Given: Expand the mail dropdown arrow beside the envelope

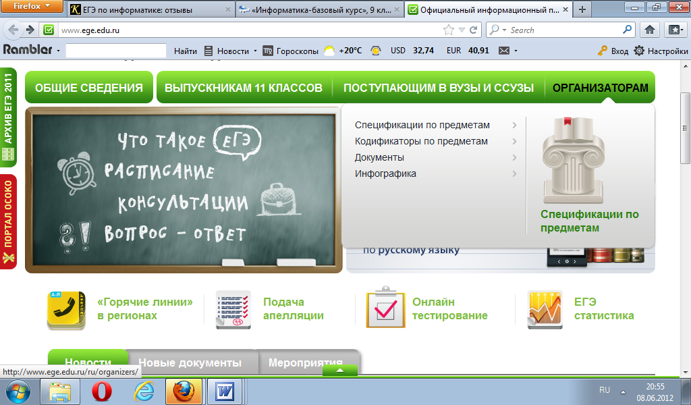Looking at the screenshot, I should (x=516, y=51).
